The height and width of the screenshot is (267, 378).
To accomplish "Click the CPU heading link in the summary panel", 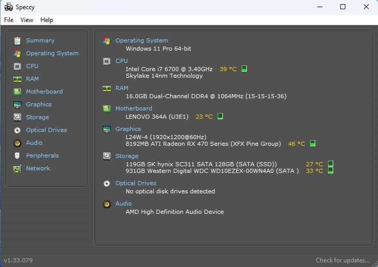I will click(x=122, y=61).
